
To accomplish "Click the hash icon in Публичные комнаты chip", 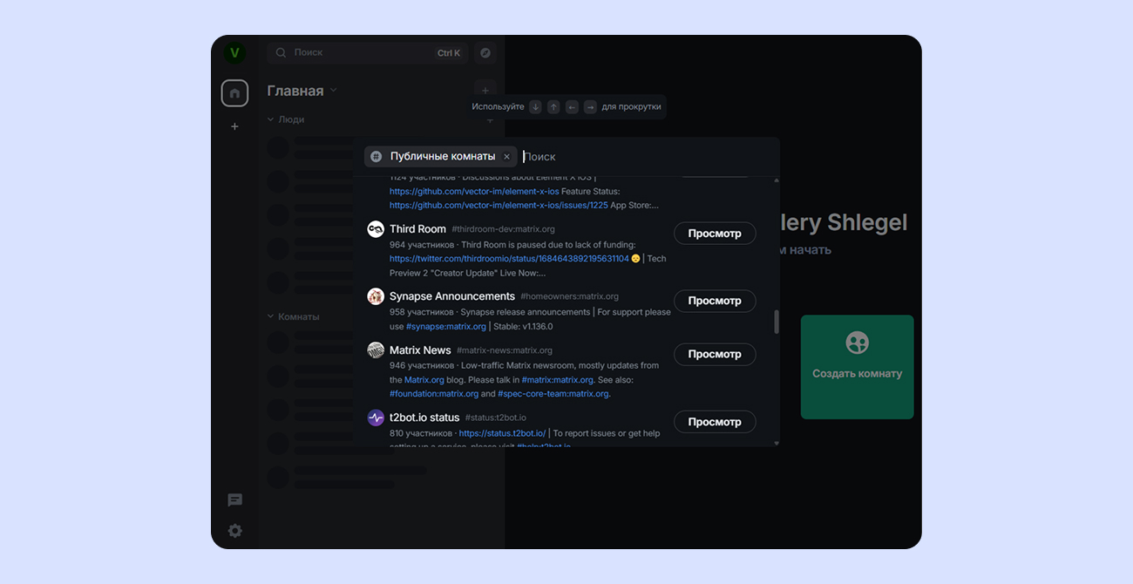I will (376, 157).
